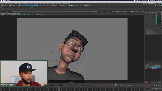The height and width of the screenshot is (91, 162).
Task: Open the Sign In dropdown
Action: click(87, 5)
